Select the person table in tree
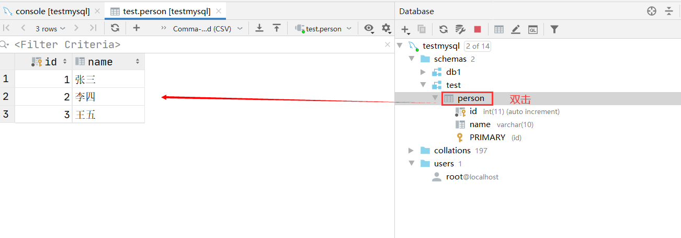 (471, 98)
